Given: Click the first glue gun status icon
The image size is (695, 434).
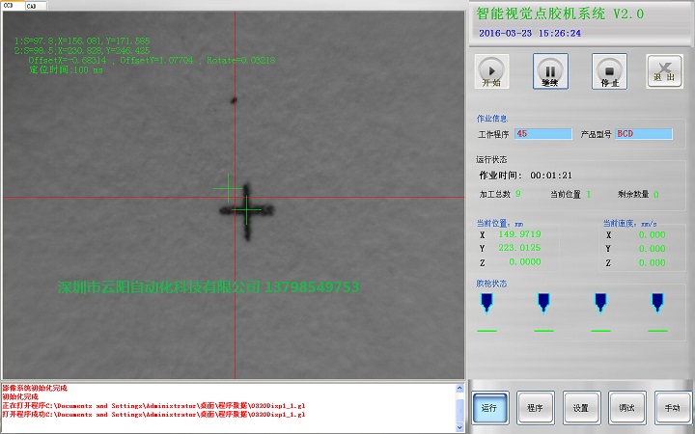Looking at the screenshot, I should tap(486, 302).
